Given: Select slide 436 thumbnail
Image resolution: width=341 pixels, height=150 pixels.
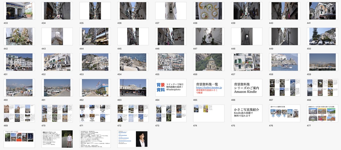Looking at the screenshot, I should (133, 11).
